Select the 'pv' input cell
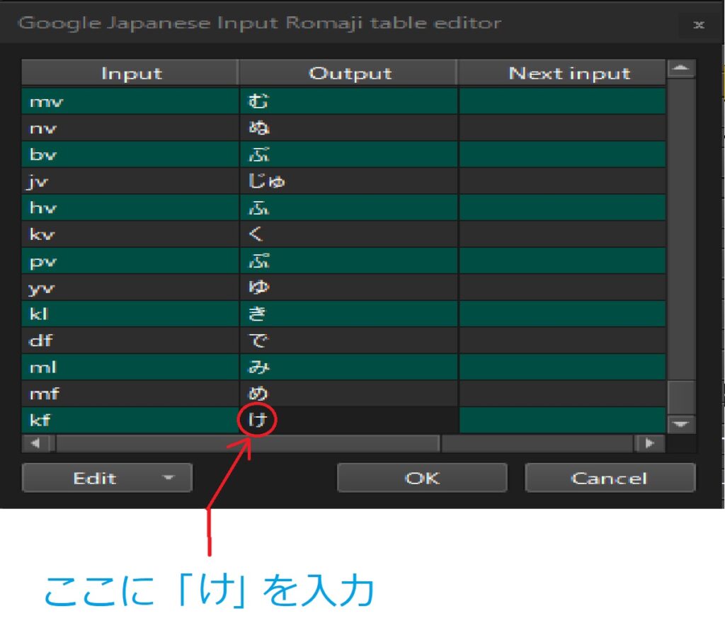The width and height of the screenshot is (725, 623). point(130,261)
